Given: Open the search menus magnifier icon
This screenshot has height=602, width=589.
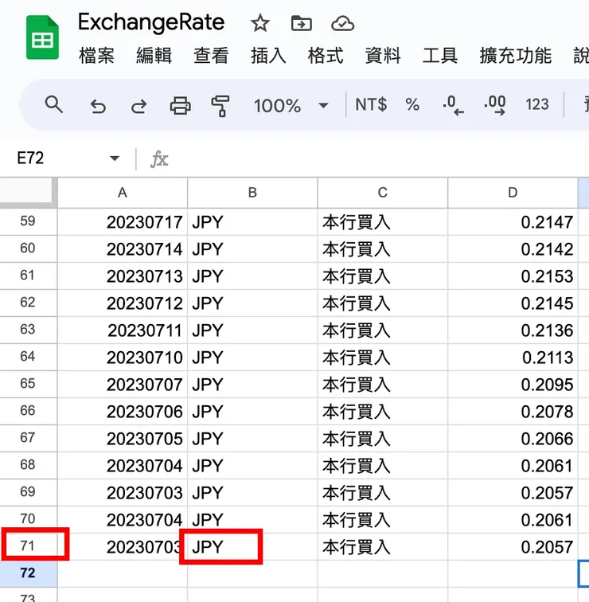Looking at the screenshot, I should click(53, 104).
